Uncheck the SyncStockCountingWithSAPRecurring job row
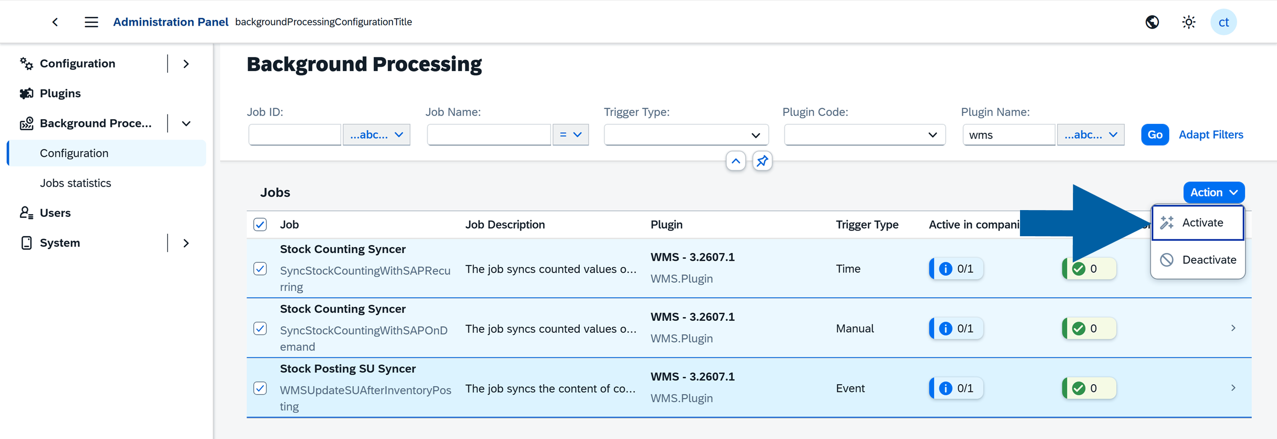1277x439 pixels. (x=260, y=269)
